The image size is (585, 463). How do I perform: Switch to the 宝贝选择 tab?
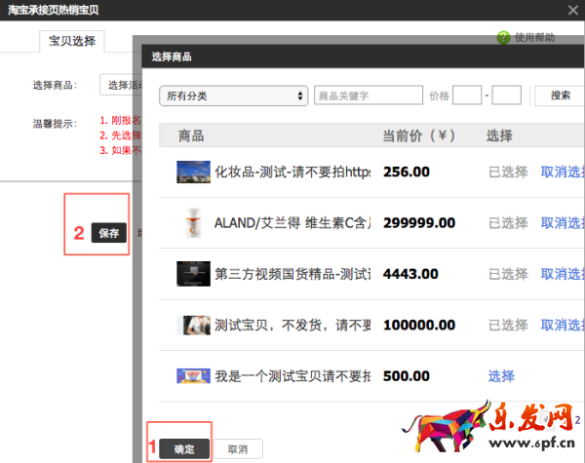coord(72,42)
